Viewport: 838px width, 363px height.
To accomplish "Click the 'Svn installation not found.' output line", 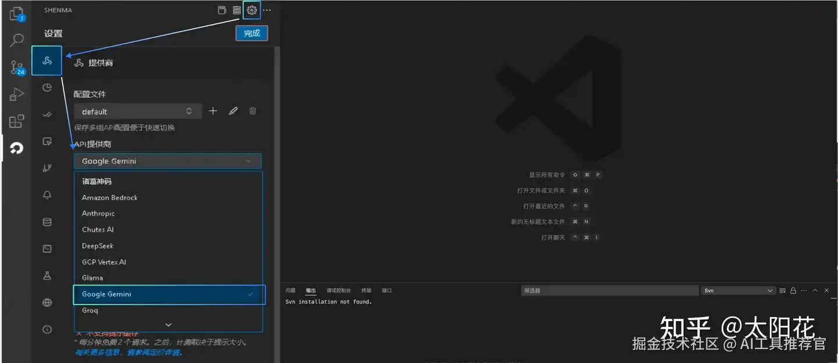I will point(328,302).
